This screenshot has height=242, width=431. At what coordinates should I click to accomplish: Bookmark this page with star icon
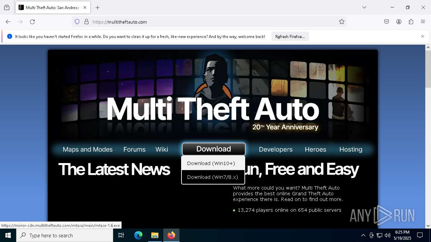coord(342,22)
